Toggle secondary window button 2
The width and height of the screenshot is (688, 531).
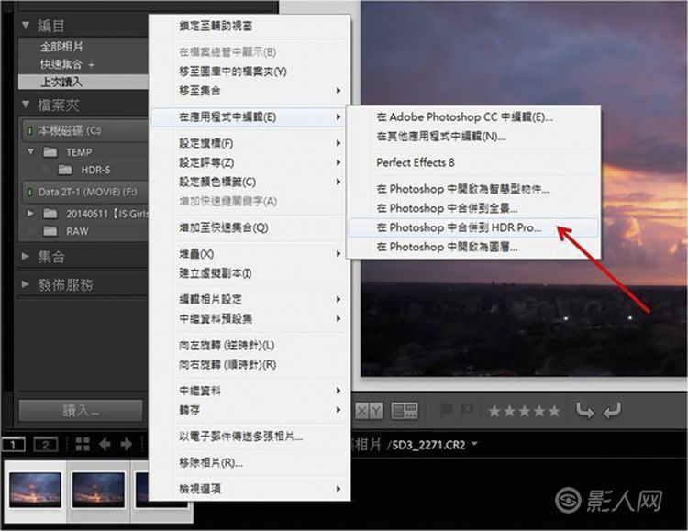(45, 445)
